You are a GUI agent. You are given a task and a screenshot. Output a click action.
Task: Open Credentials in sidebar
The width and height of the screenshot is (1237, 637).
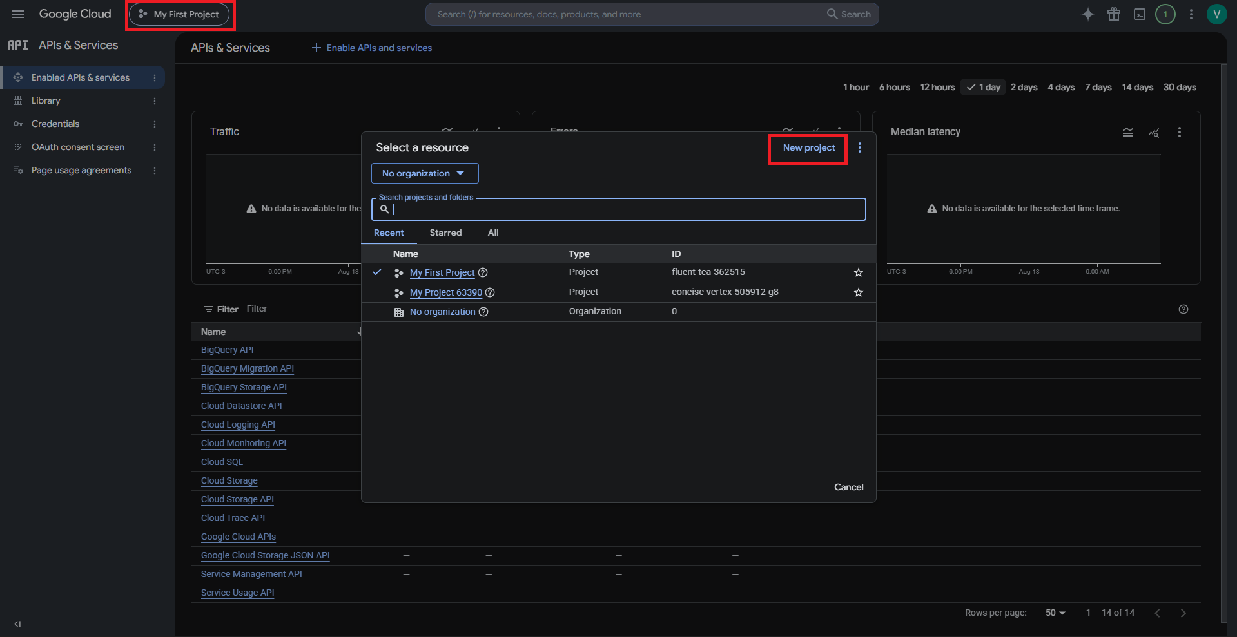tap(55, 124)
